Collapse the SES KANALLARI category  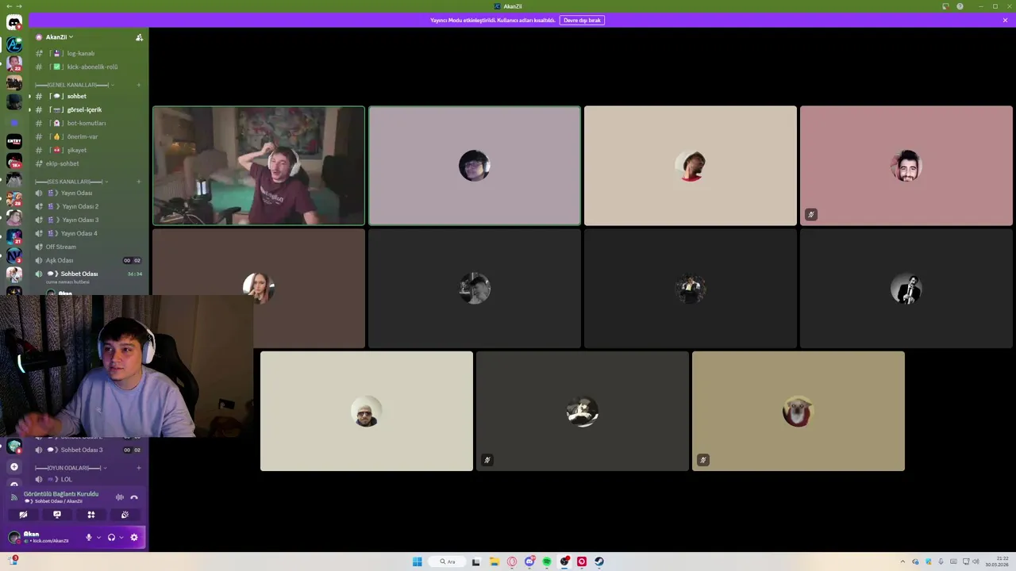(x=71, y=182)
